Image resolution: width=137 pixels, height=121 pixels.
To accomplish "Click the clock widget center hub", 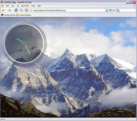I will 24,43.
